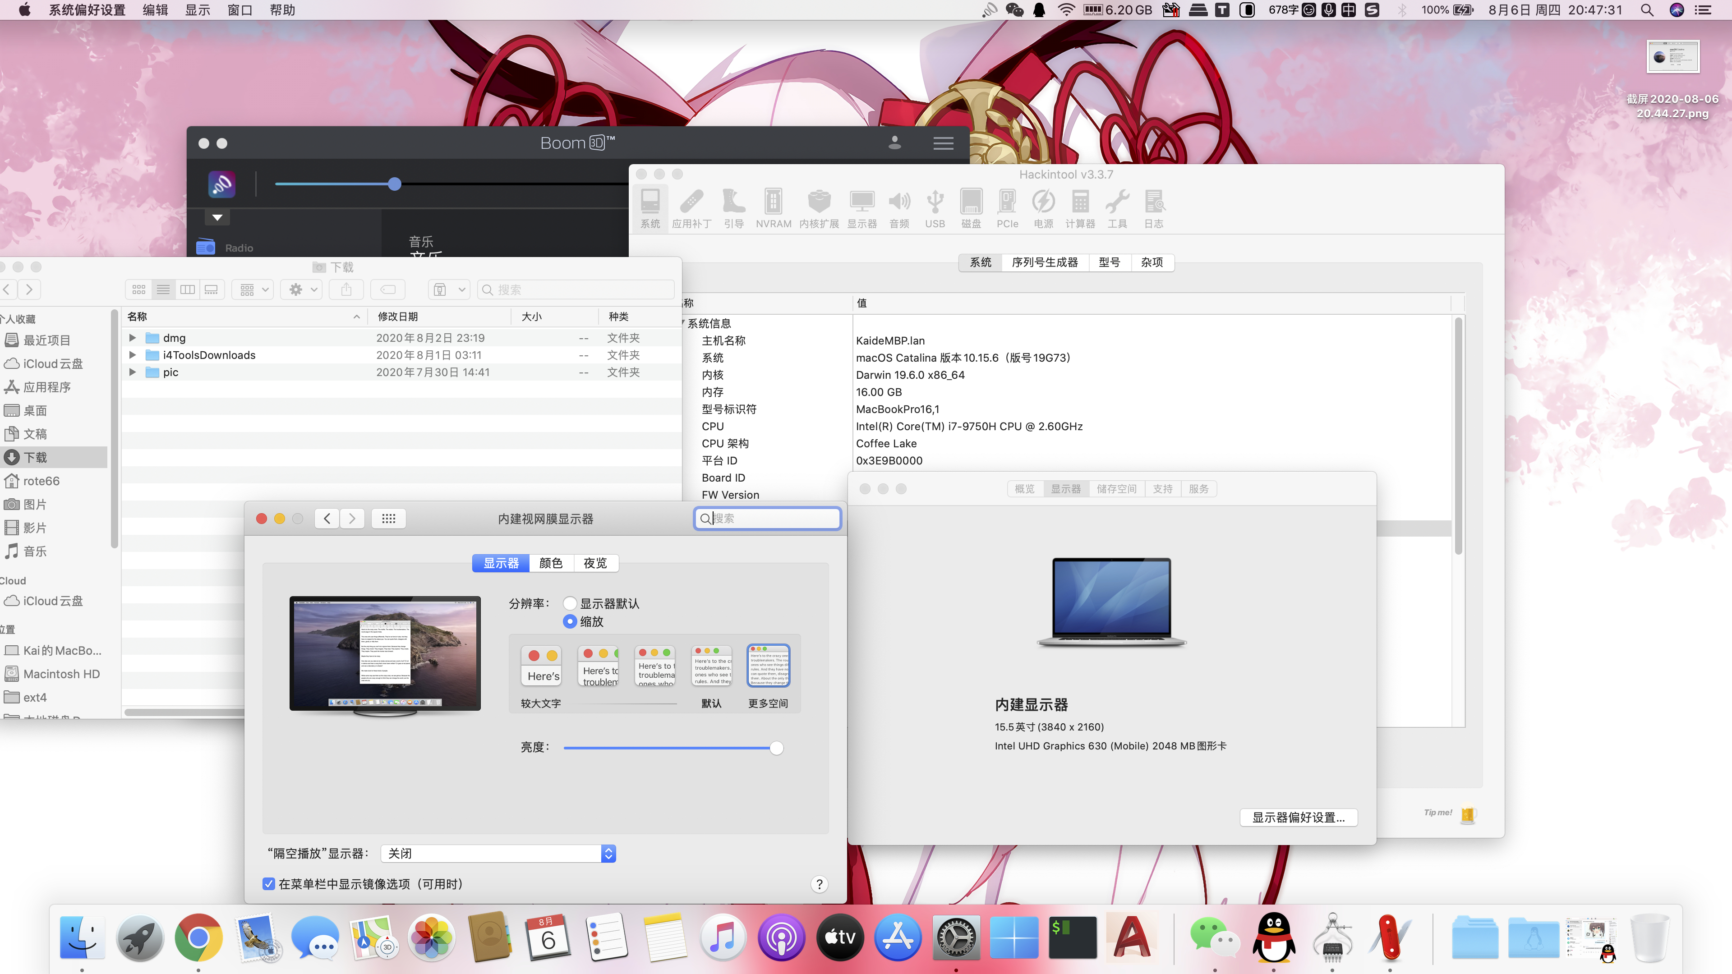Select the 型号 tab in Hackintool

click(1109, 262)
